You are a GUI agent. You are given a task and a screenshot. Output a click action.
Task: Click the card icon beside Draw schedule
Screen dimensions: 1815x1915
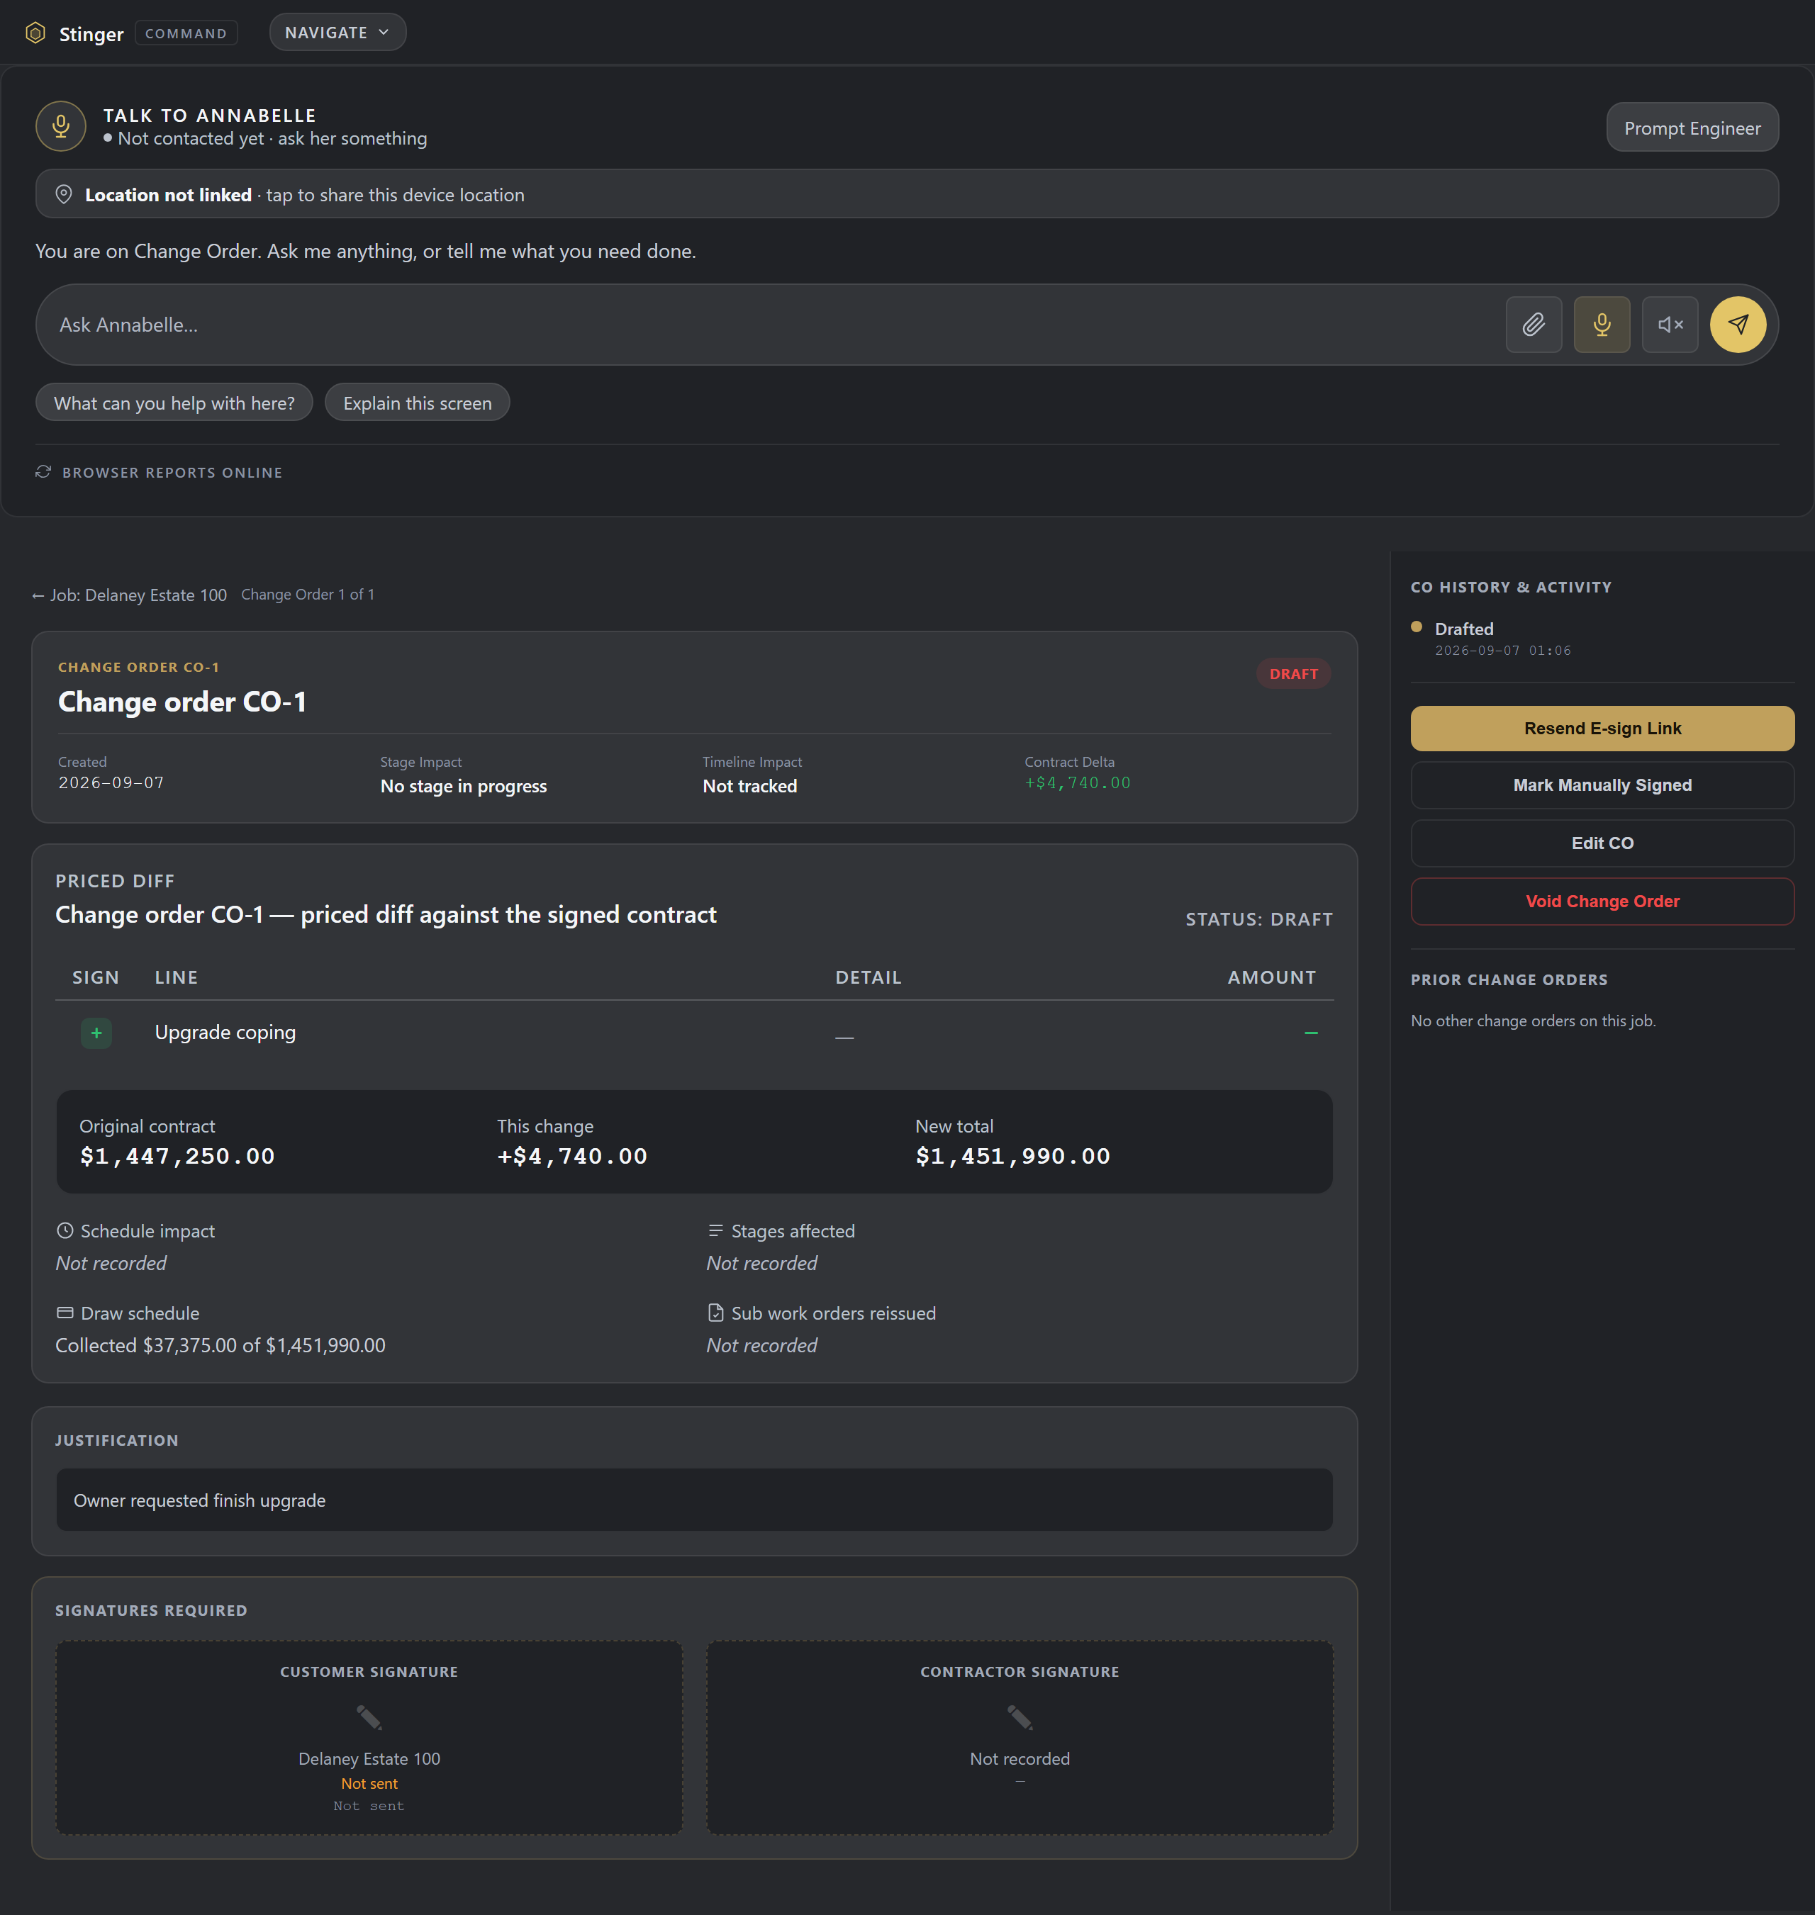point(65,1313)
